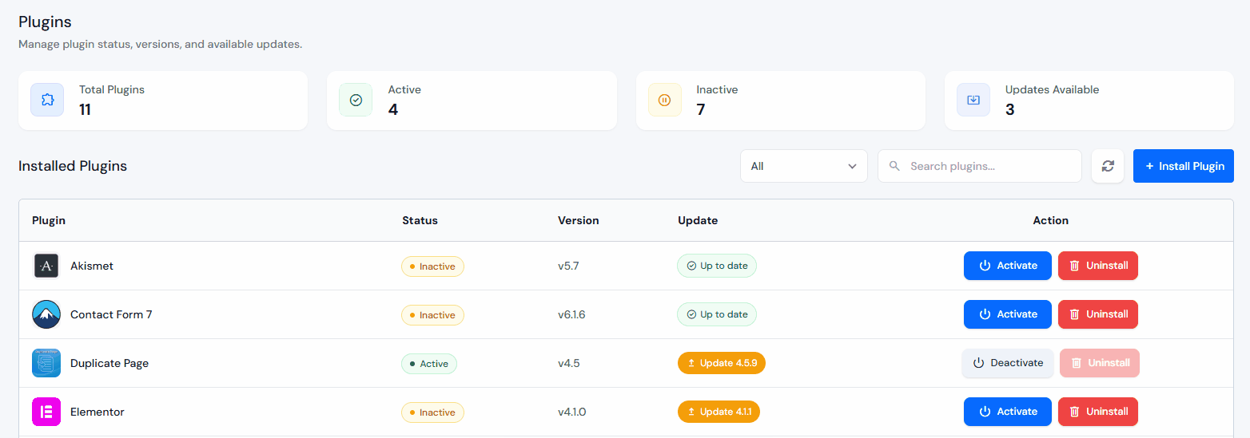The width and height of the screenshot is (1250, 438).
Task: Click the Contact Form 7 plugin name
Action: tap(111, 314)
